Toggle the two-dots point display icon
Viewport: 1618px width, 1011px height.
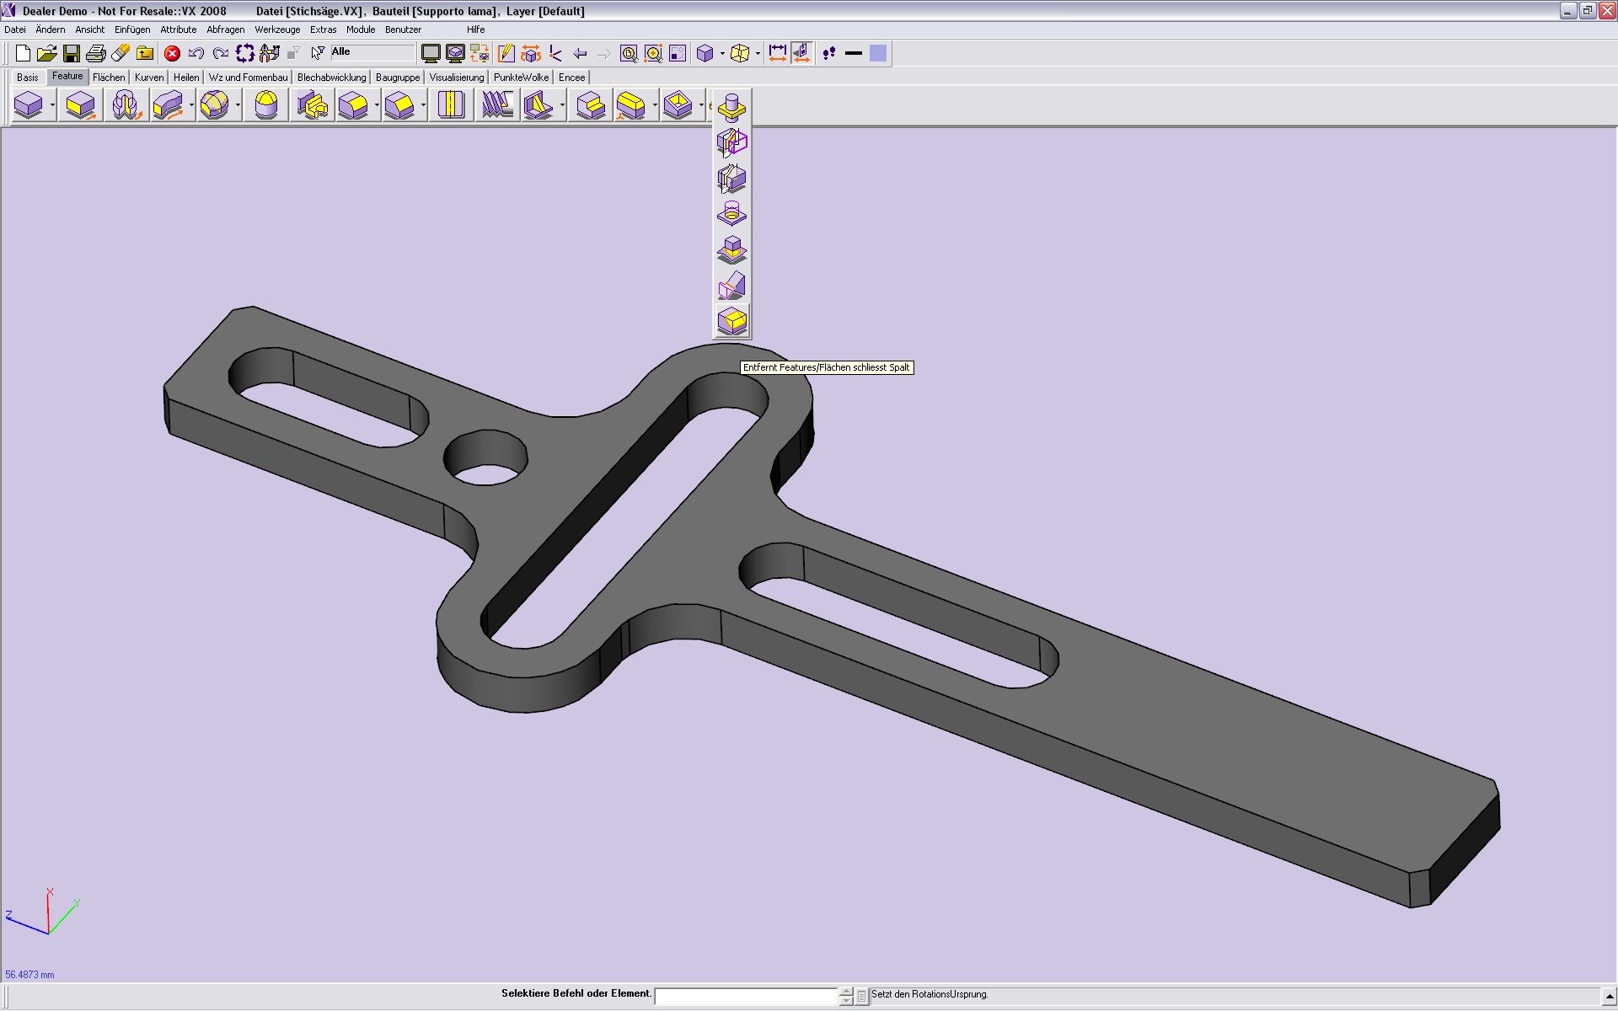click(x=829, y=54)
